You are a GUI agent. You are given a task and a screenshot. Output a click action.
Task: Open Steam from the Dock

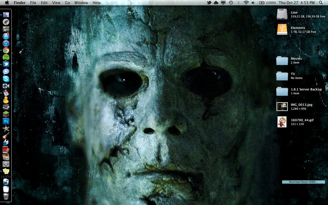coord(6,107)
